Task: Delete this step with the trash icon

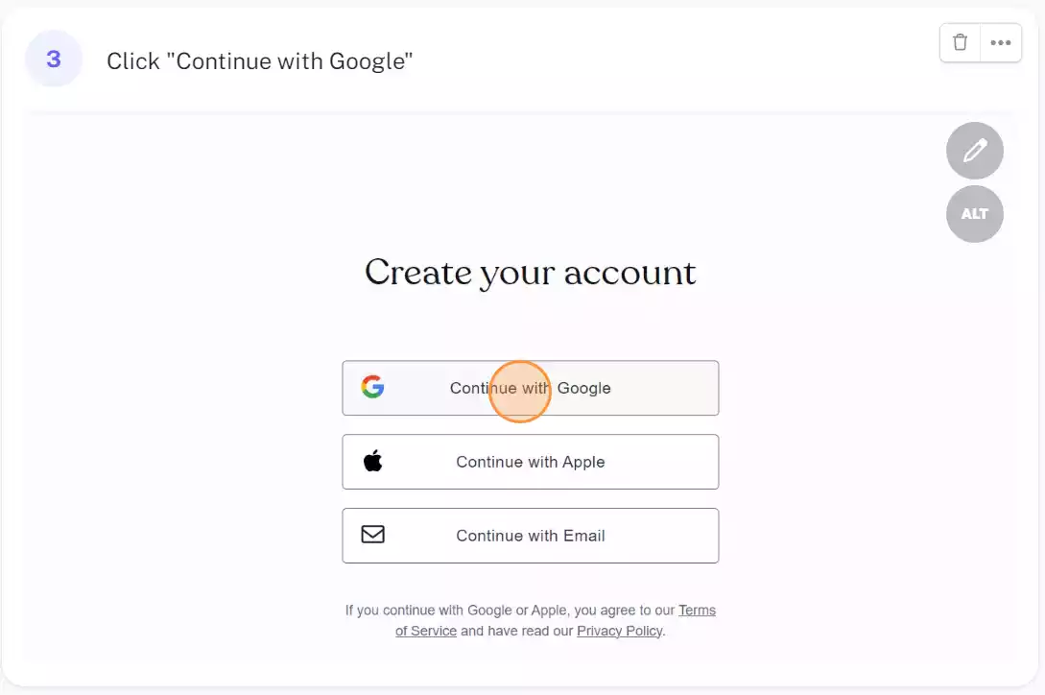Action: pyautogui.click(x=960, y=42)
